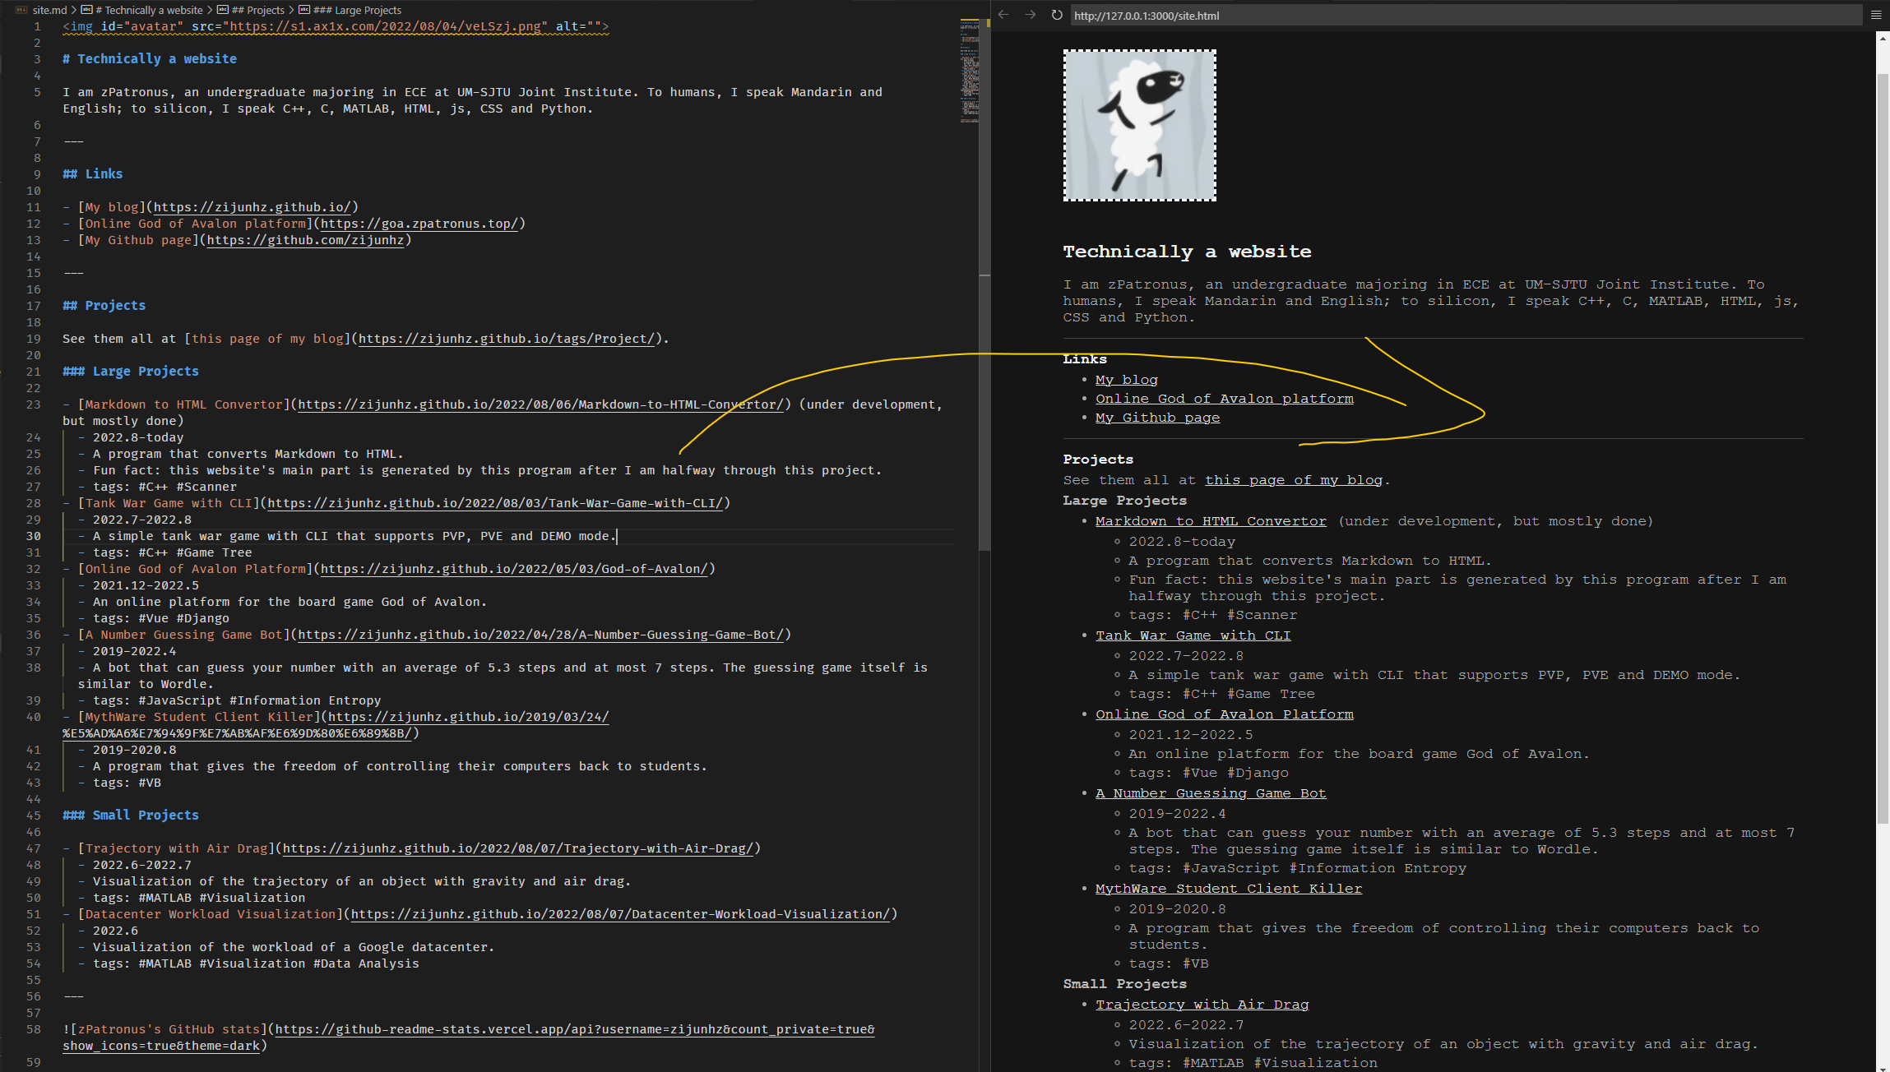
Task: Click the 'MythWare Student Client Killer' link
Action: 1228,888
